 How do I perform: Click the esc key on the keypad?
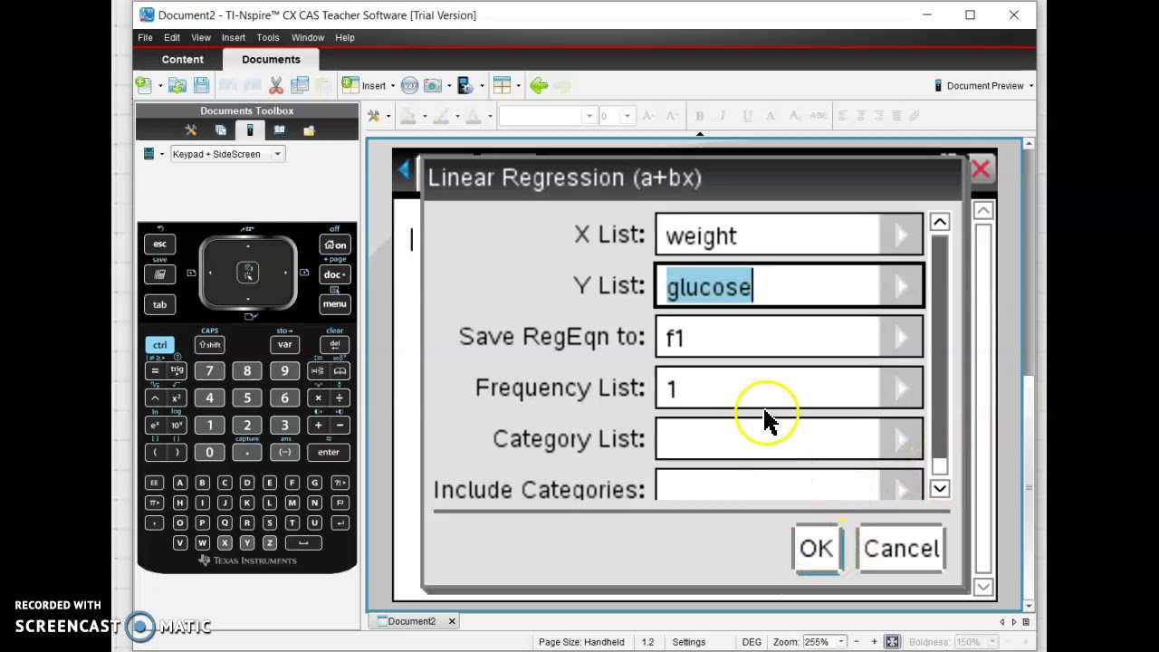[x=159, y=244]
